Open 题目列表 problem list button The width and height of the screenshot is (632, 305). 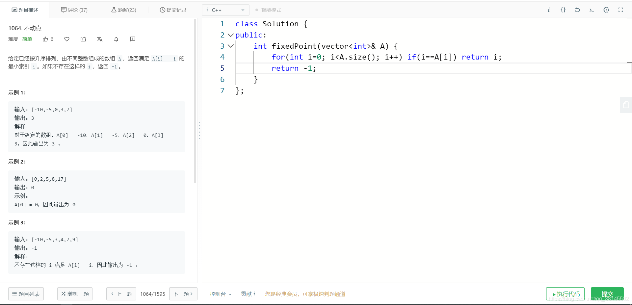pos(26,294)
